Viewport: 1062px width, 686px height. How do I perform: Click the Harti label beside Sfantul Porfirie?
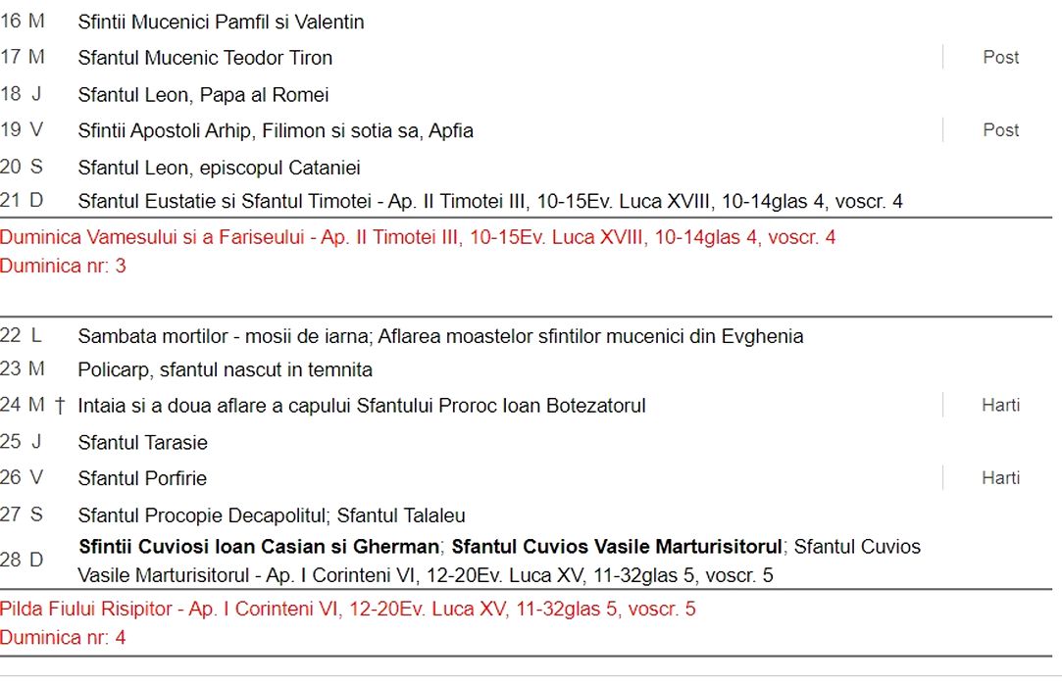coord(1000,478)
